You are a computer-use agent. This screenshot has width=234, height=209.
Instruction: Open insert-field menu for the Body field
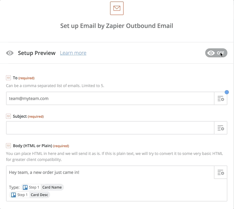pyautogui.click(x=220, y=172)
